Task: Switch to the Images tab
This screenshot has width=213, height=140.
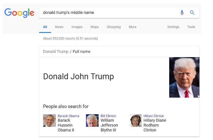Action: 77,27
